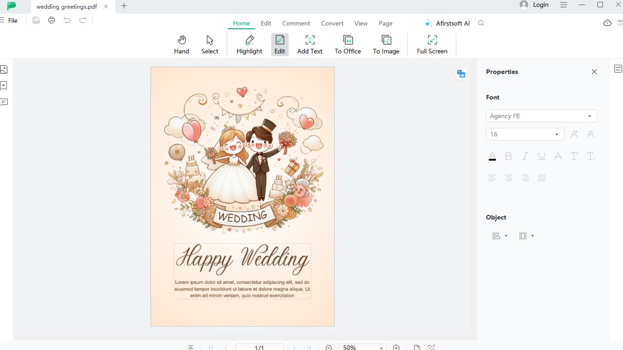Click the save icon in top toolbar
Viewport: 623px width, 350px height.
click(36, 20)
